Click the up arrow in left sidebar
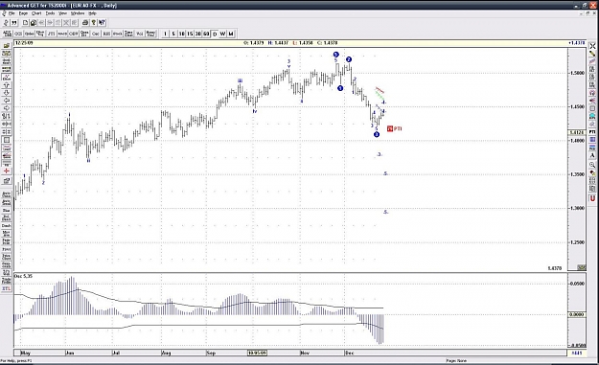Viewport: 599px width, 365px height. pyautogui.click(x=7, y=85)
